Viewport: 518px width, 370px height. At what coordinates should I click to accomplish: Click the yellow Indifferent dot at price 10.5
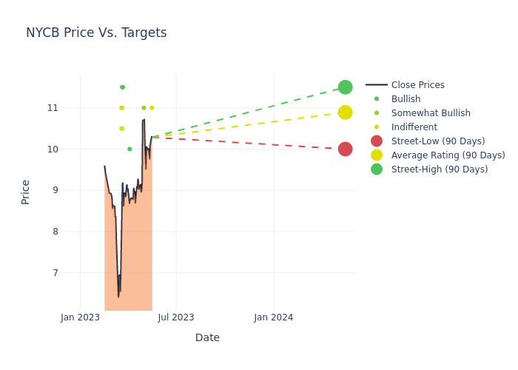(x=122, y=129)
